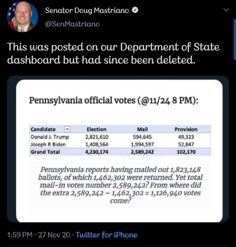Click the Election column header
This screenshot has height=247, width=236.
[96, 129]
